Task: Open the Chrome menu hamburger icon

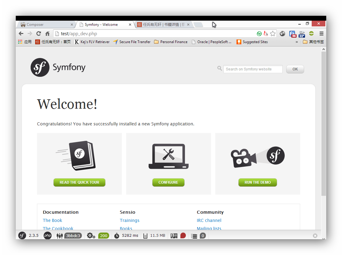Action: 321,34
